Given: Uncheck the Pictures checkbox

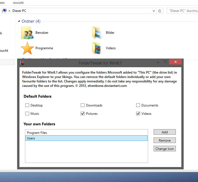Looking at the screenshot, I should pos(83,114).
